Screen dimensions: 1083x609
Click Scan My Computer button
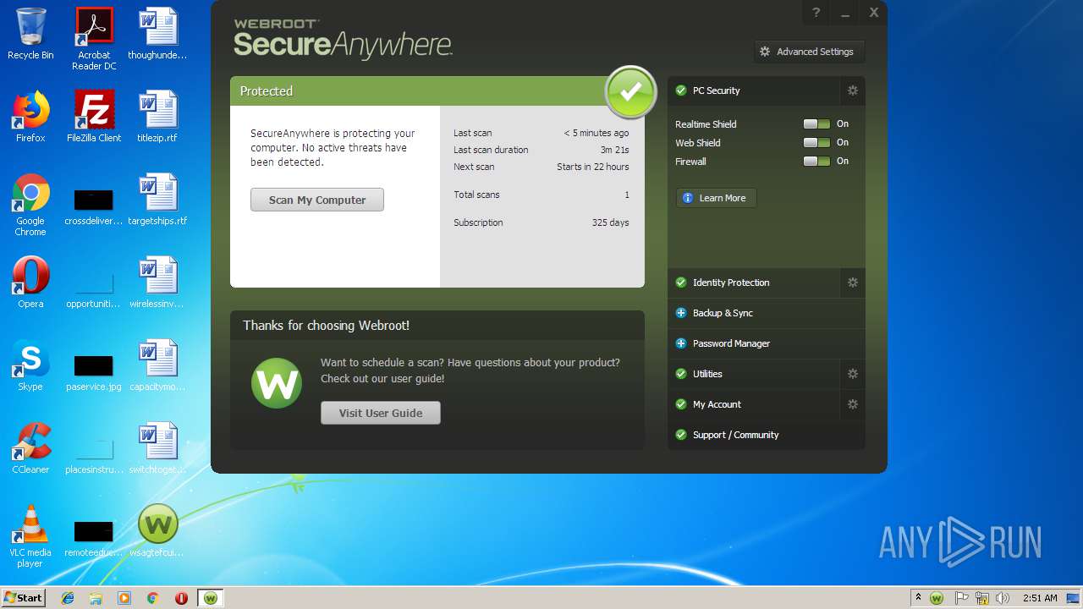point(317,200)
